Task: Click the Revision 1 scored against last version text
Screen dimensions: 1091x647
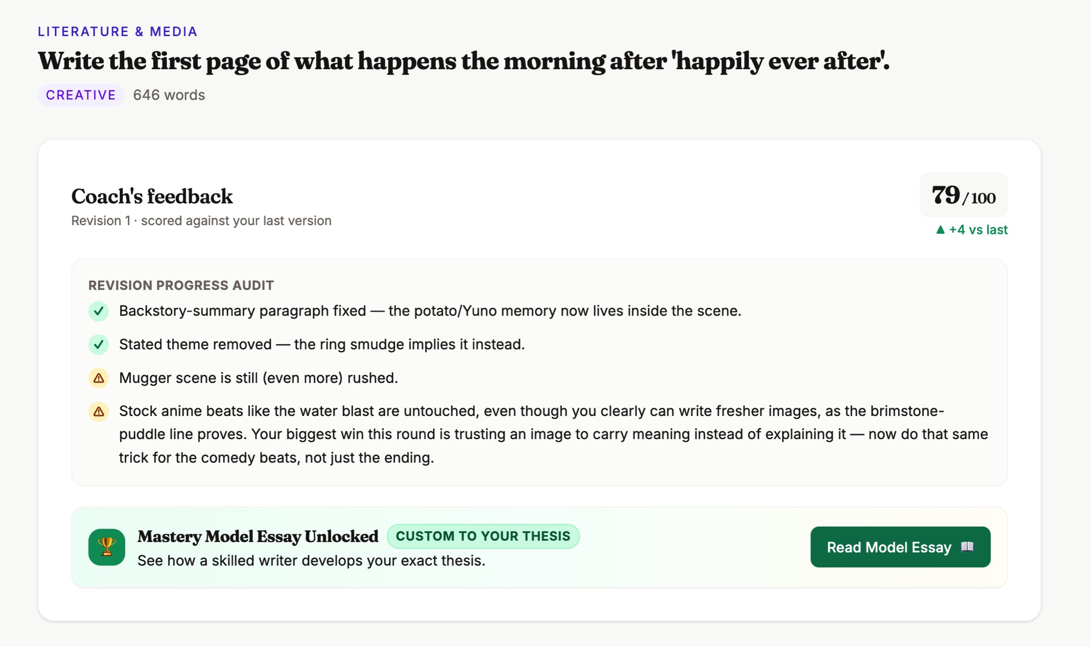Action: point(202,221)
